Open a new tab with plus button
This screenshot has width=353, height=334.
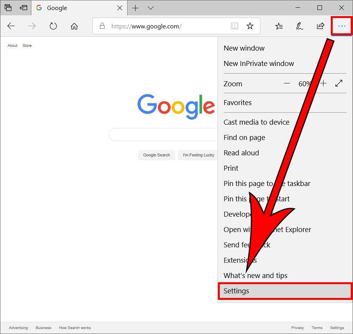(x=135, y=8)
